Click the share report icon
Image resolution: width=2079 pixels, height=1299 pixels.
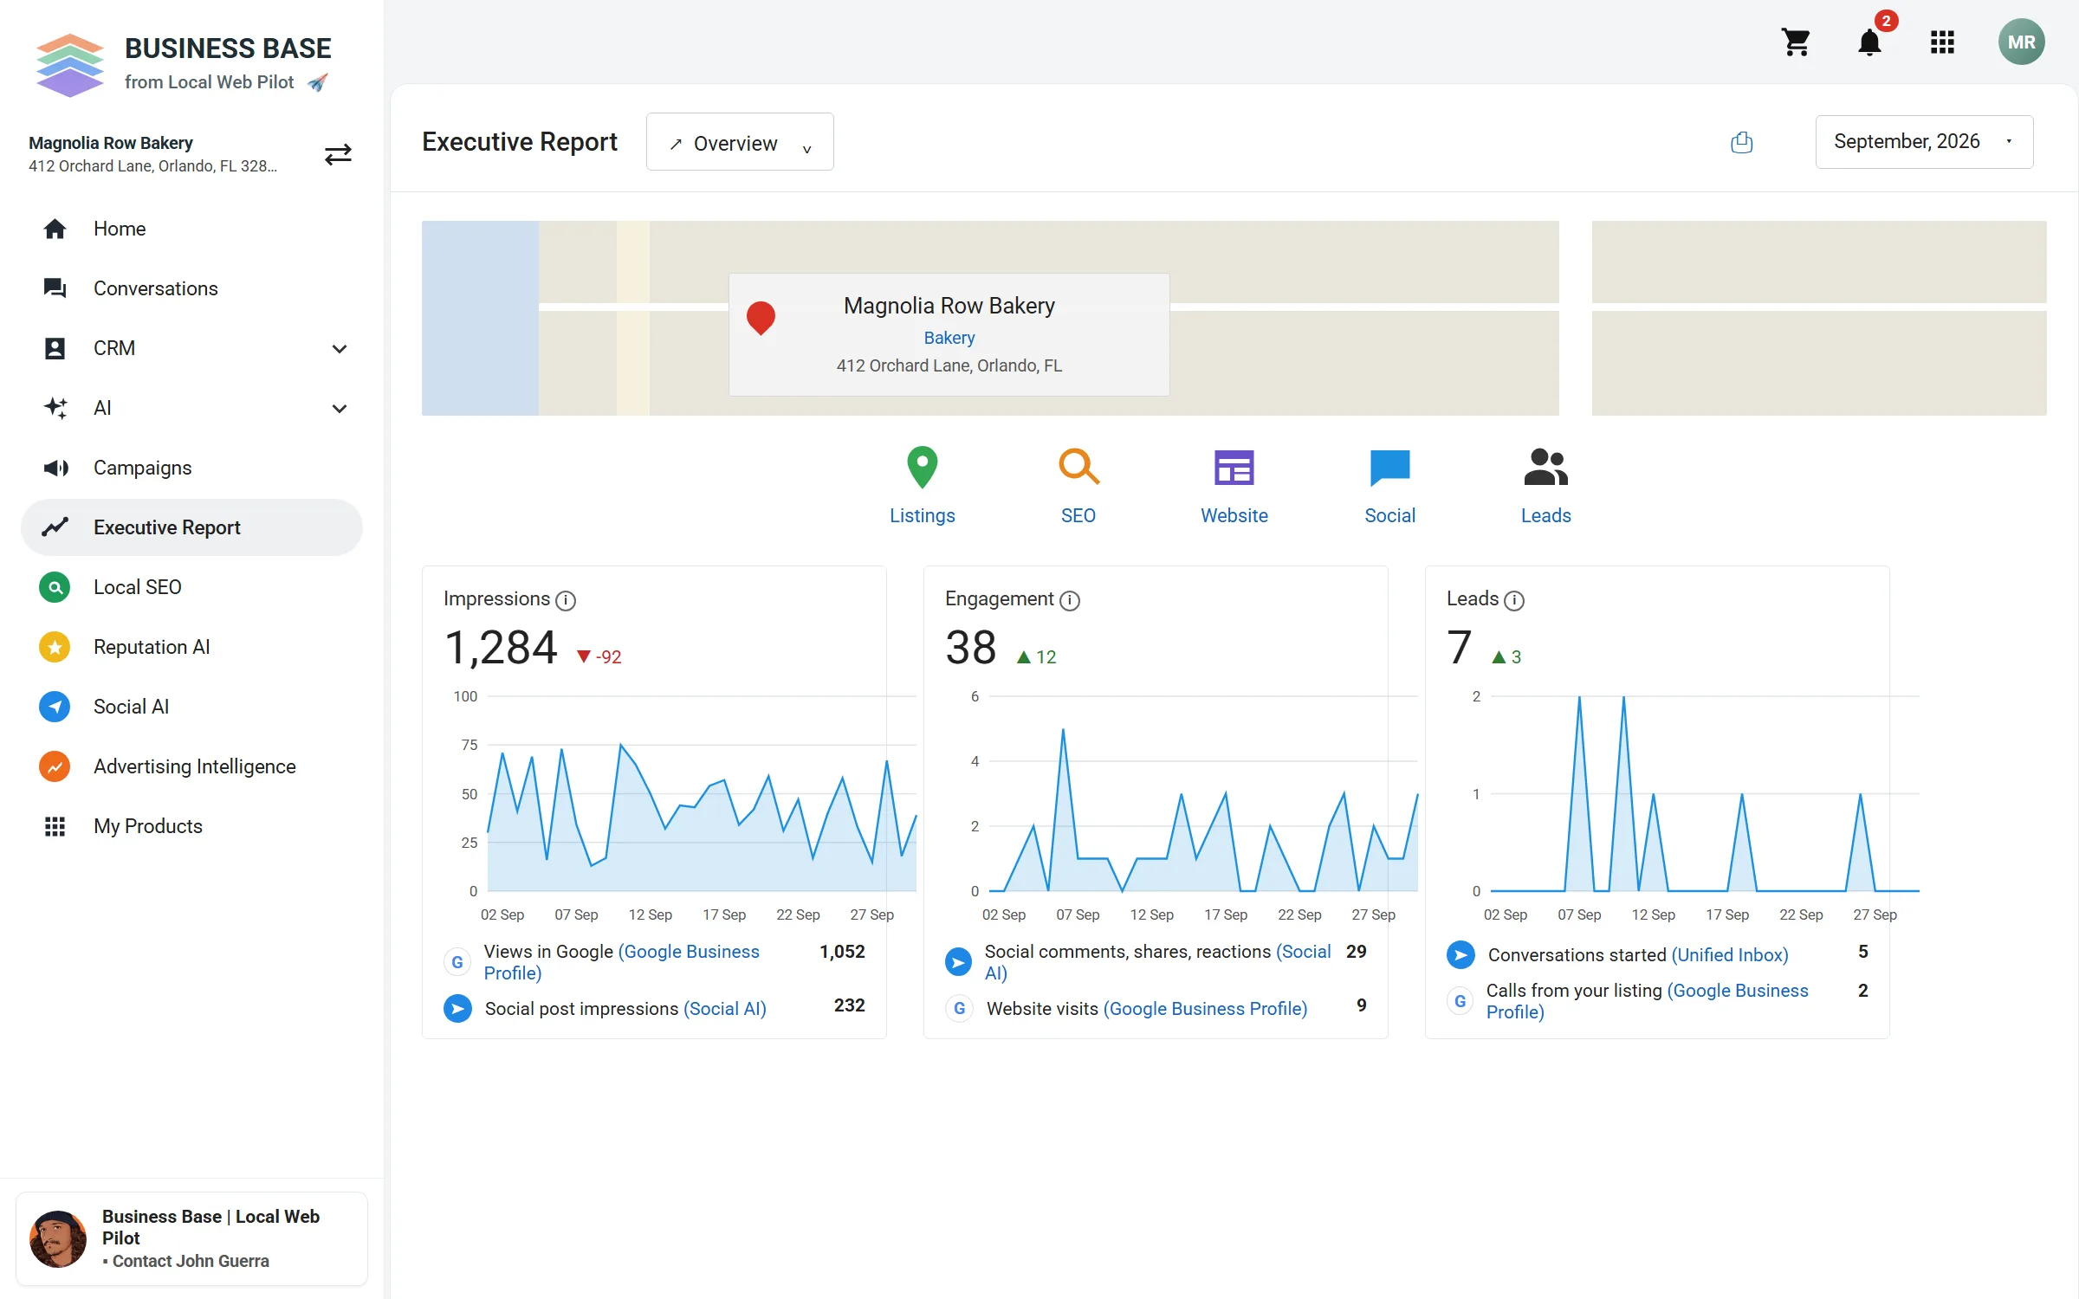1741,142
